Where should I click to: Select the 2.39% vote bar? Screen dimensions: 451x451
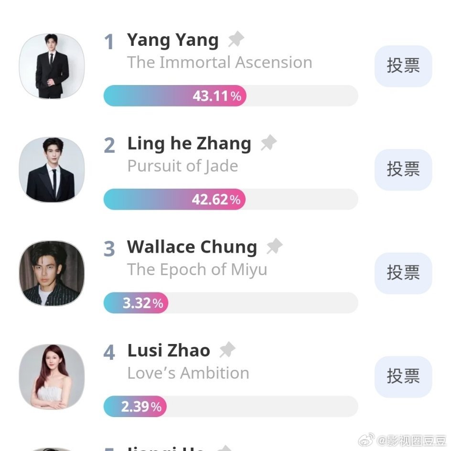point(231,407)
